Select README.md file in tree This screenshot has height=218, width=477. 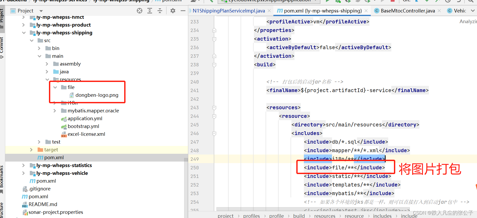click(x=40, y=204)
